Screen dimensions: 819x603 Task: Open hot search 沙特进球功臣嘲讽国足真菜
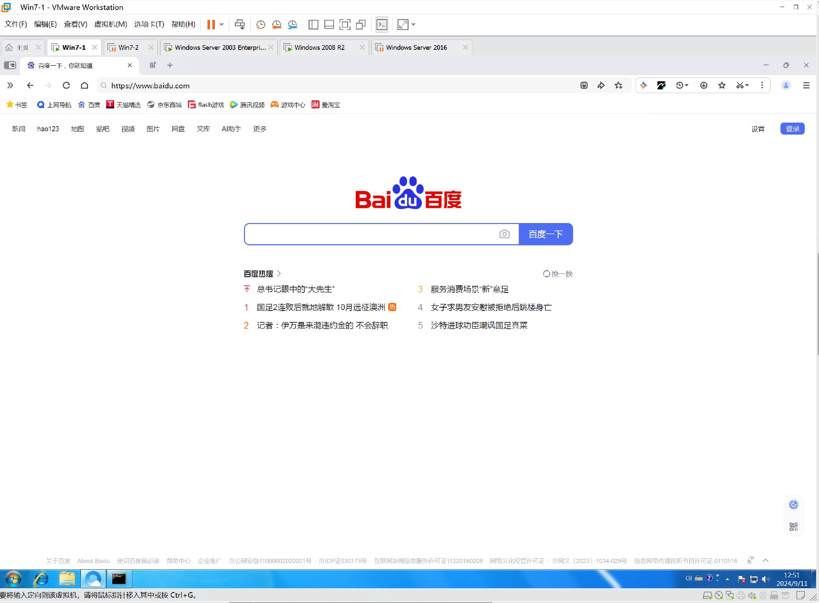(x=479, y=325)
